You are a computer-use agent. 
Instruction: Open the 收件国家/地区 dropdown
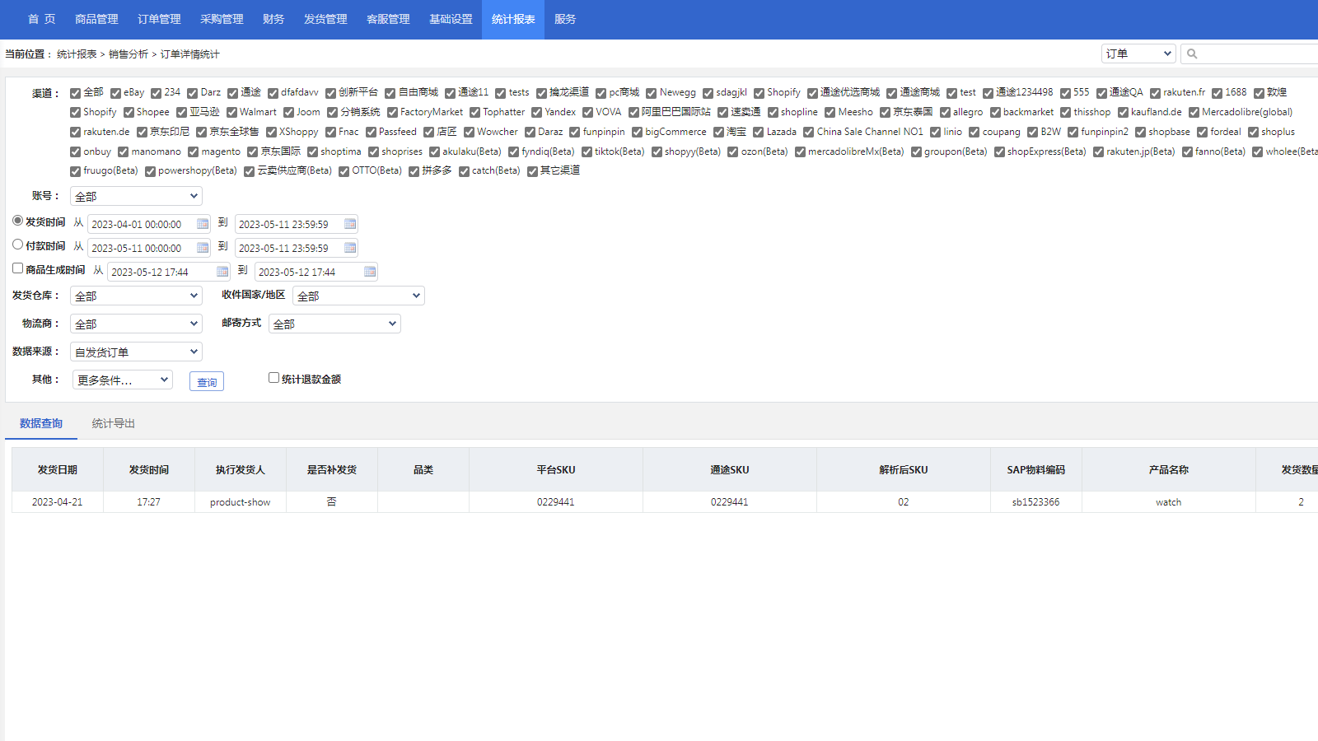tap(358, 296)
